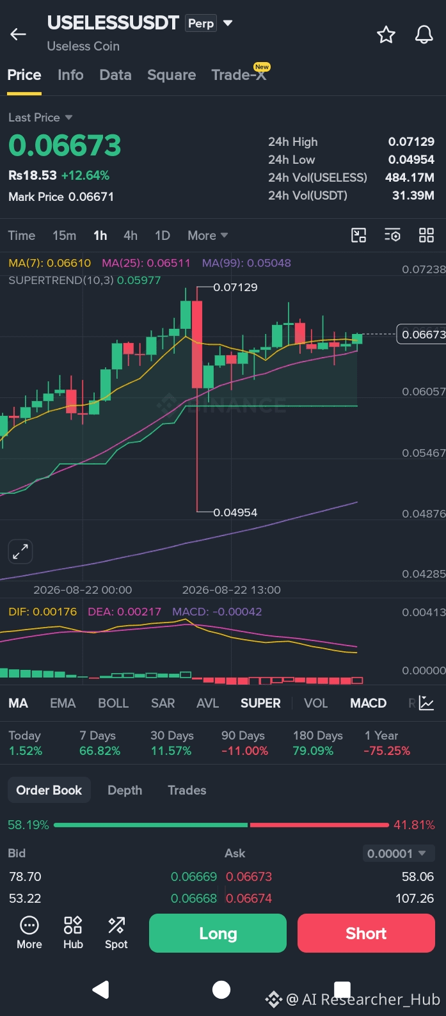Open the Trade-X tab
The height and width of the screenshot is (1016, 446).
tap(239, 75)
